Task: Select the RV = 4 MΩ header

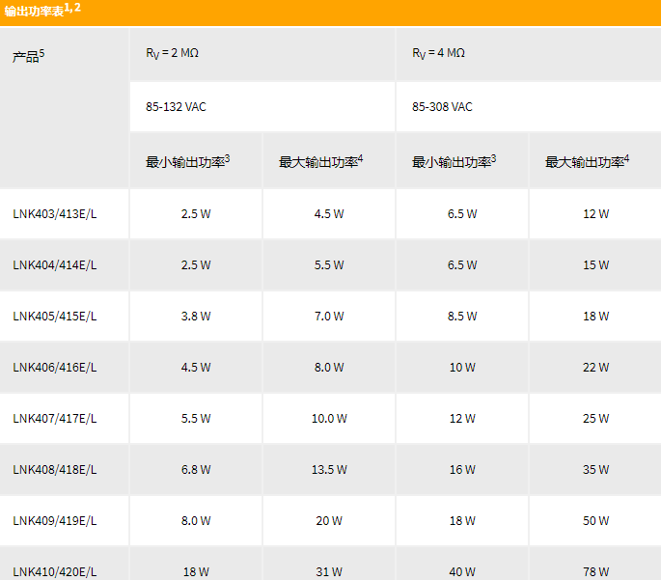Action: coord(438,53)
